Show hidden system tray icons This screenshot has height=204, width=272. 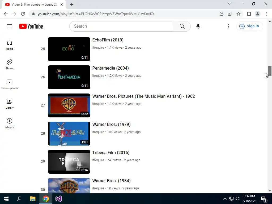coord(225,199)
